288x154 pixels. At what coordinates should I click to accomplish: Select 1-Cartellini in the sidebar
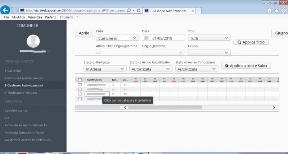click(x=13, y=71)
